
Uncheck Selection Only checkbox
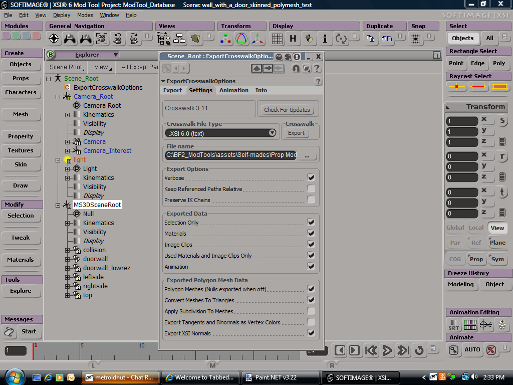pyautogui.click(x=311, y=222)
